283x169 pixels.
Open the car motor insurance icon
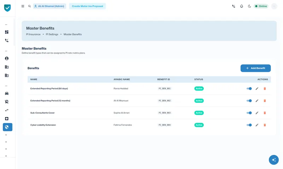pyautogui.click(x=7, y=93)
